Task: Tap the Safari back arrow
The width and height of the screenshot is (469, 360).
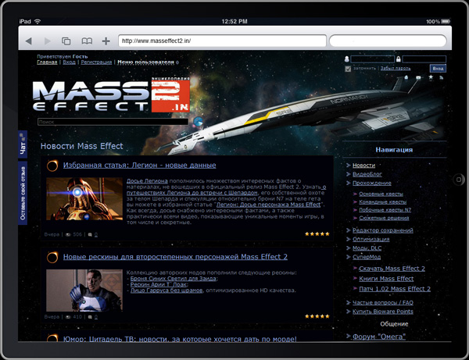Action: click(29, 41)
